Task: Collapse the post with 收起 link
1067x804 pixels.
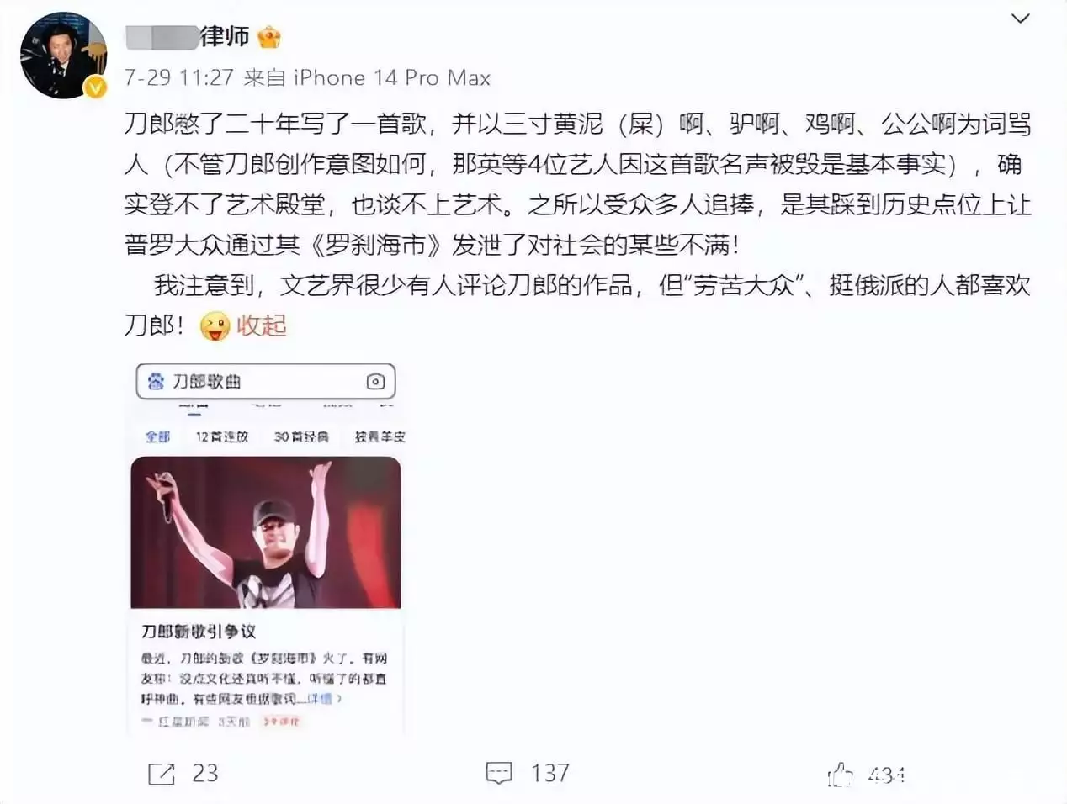Action: click(261, 325)
